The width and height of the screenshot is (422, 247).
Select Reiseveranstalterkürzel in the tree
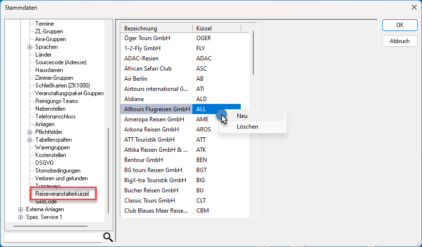(x=62, y=194)
